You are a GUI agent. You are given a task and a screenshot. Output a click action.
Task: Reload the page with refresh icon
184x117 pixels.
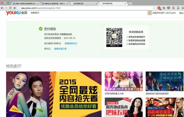tap(10, 8)
